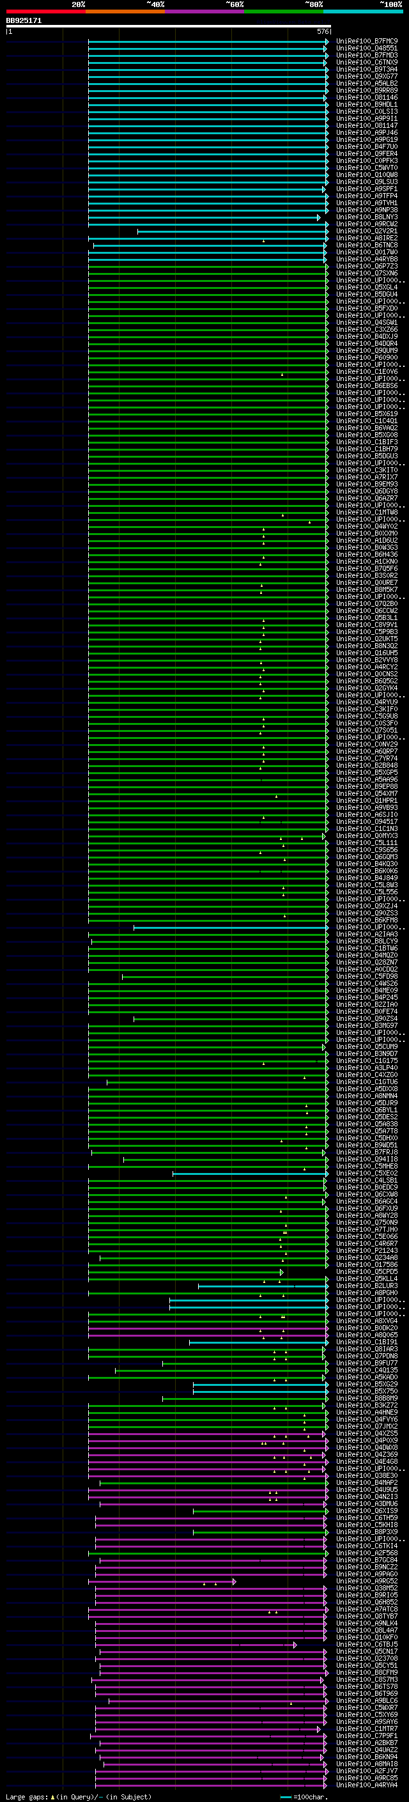409x1802 pixels.
Task: Select the UniRef100_B8LCY9 label
Action: click(x=366, y=942)
